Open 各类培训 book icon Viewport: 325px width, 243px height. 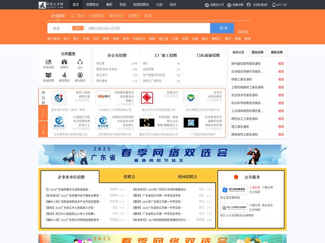[x=48, y=62]
